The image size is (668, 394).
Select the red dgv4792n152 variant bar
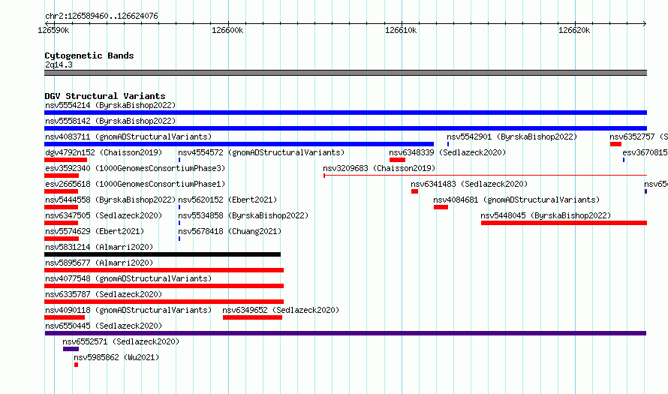(65, 160)
